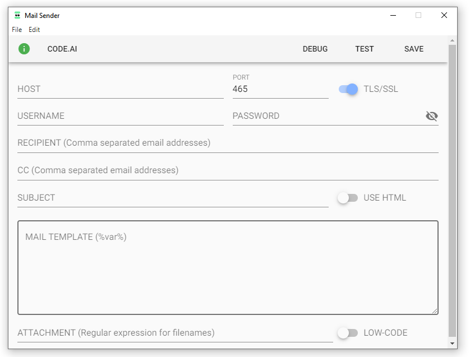This screenshot has width=470, height=357.
Task: Click into the PORT field
Action: click(x=280, y=89)
